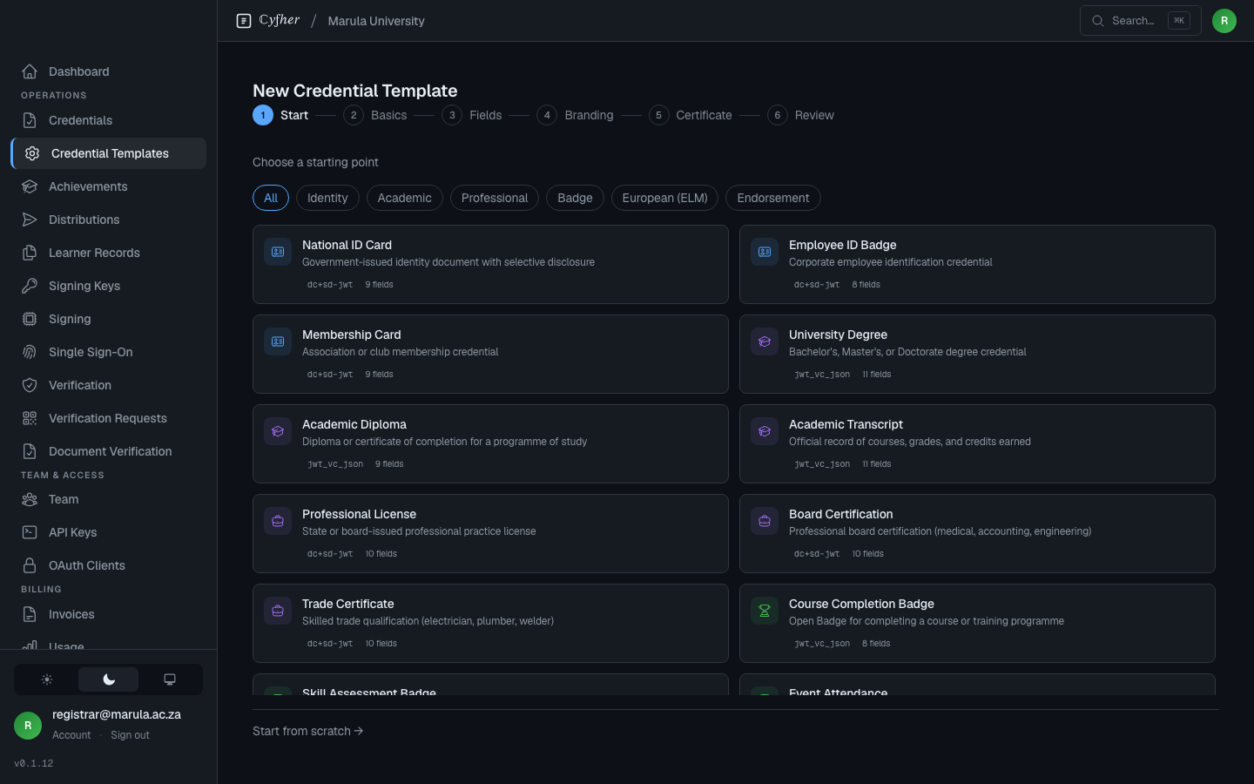
Task: Click the National ID Card icon
Action: tap(278, 252)
